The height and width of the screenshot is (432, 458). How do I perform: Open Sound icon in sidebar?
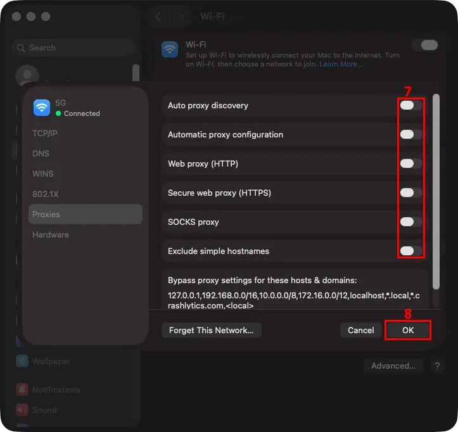coord(22,410)
